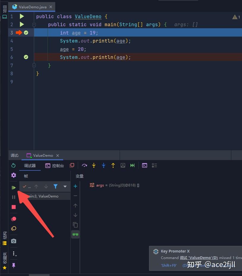This screenshot has height=276, width=242.
Task: Step into with yellow down arrow
Action: pos(94,165)
